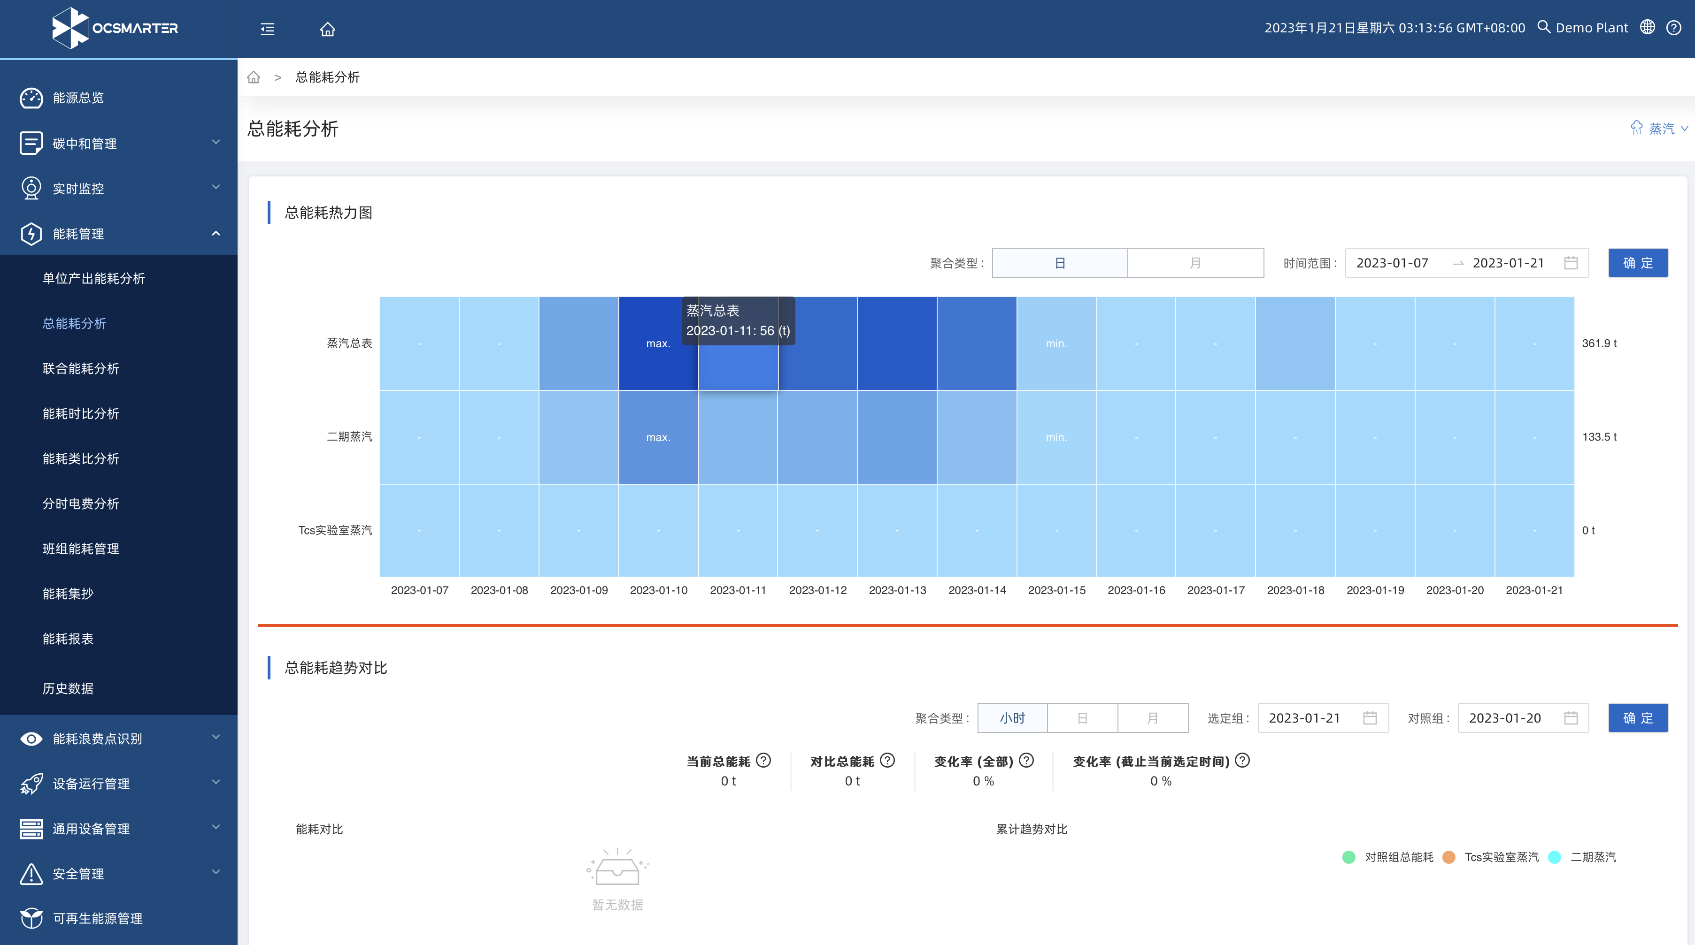Click 总能耗分析 in the breadcrumb
This screenshot has width=1695, height=945.
pos(328,77)
